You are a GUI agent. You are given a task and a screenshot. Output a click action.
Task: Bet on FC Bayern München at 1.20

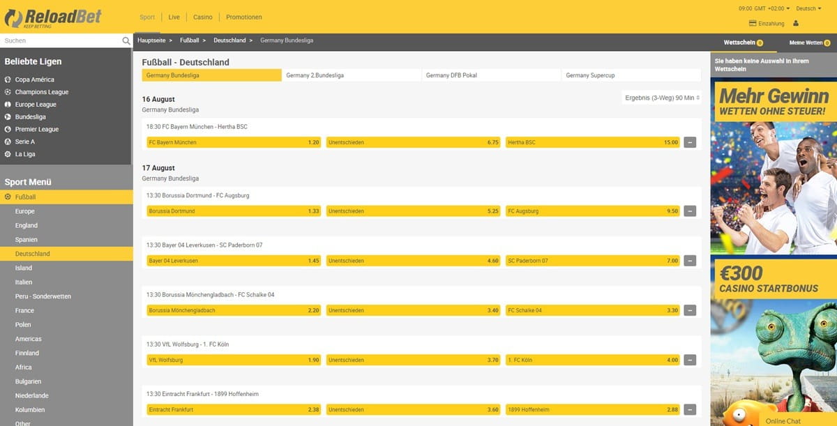coord(234,142)
